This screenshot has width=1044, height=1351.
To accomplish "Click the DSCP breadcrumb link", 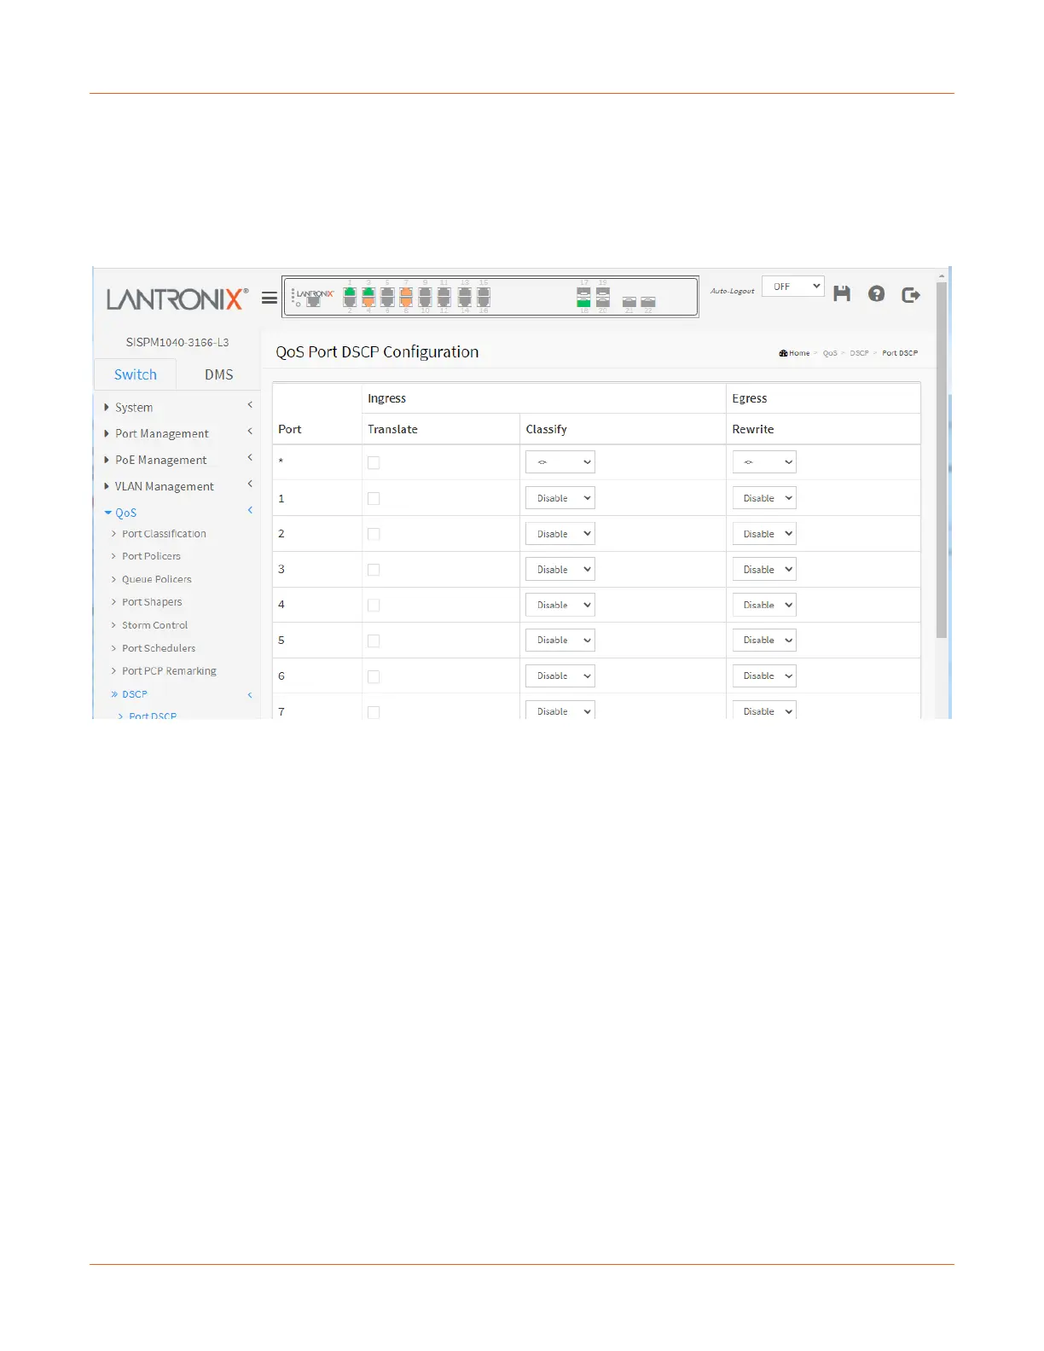I will (x=859, y=353).
